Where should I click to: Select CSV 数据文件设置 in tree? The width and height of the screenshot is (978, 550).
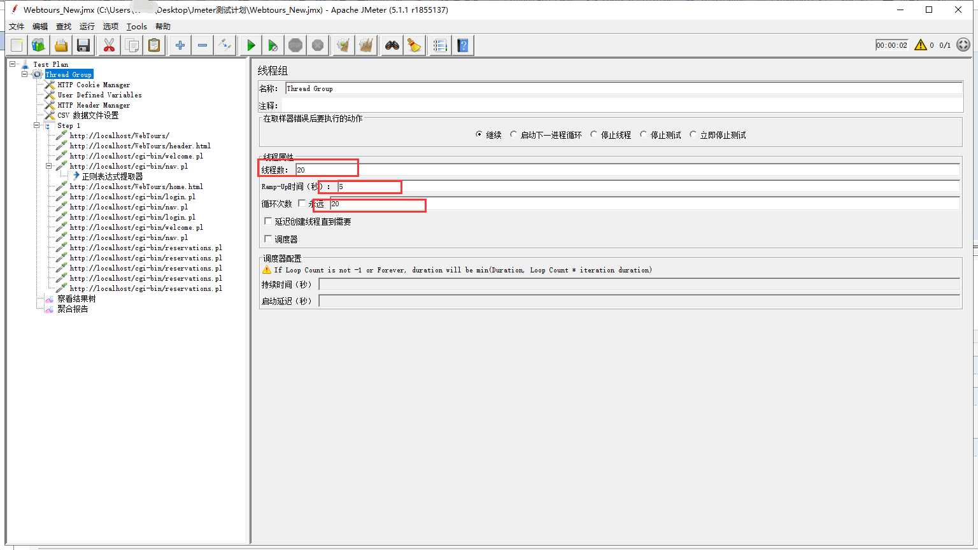tap(88, 115)
